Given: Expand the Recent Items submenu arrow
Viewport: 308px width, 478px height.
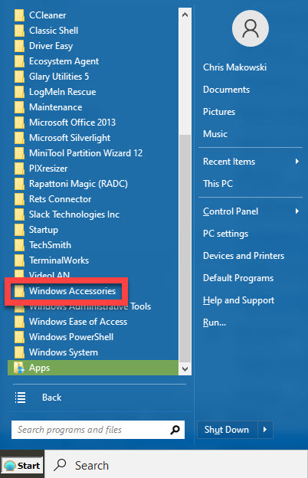Looking at the screenshot, I should point(297,162).
